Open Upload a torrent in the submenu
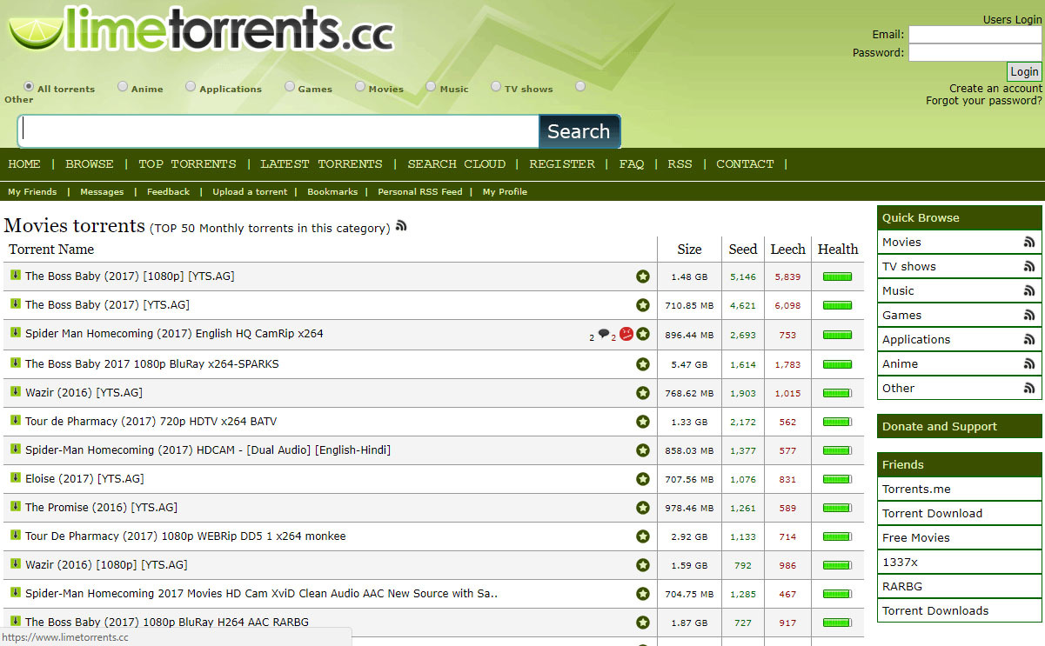1045x646 pixels. coord(250,192)
